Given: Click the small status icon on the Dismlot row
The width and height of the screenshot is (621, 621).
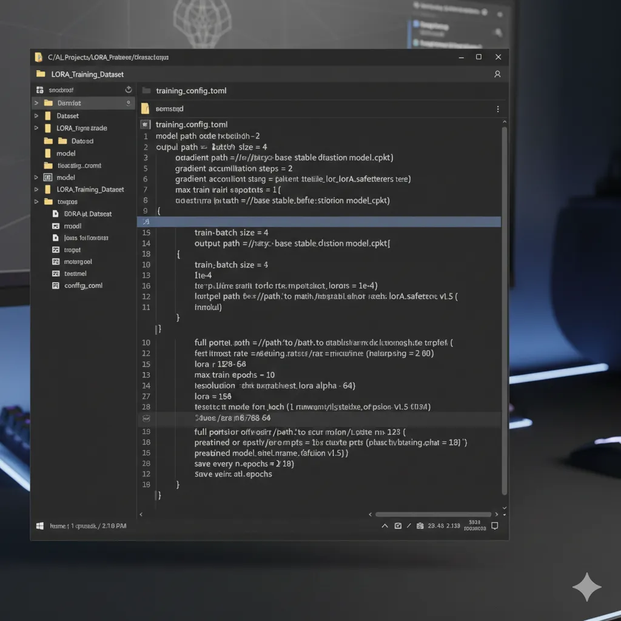Looking at the screenshot, I should (129, 103).
